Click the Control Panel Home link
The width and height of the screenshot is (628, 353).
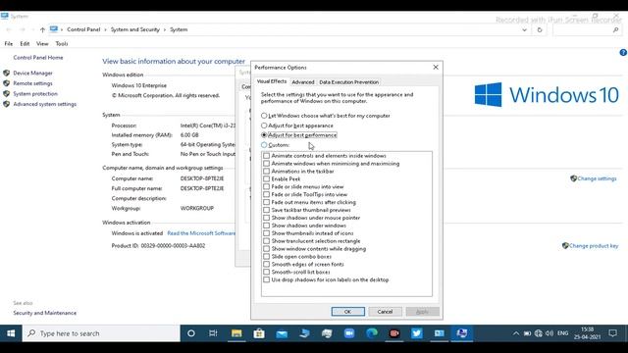pos(38,58)
